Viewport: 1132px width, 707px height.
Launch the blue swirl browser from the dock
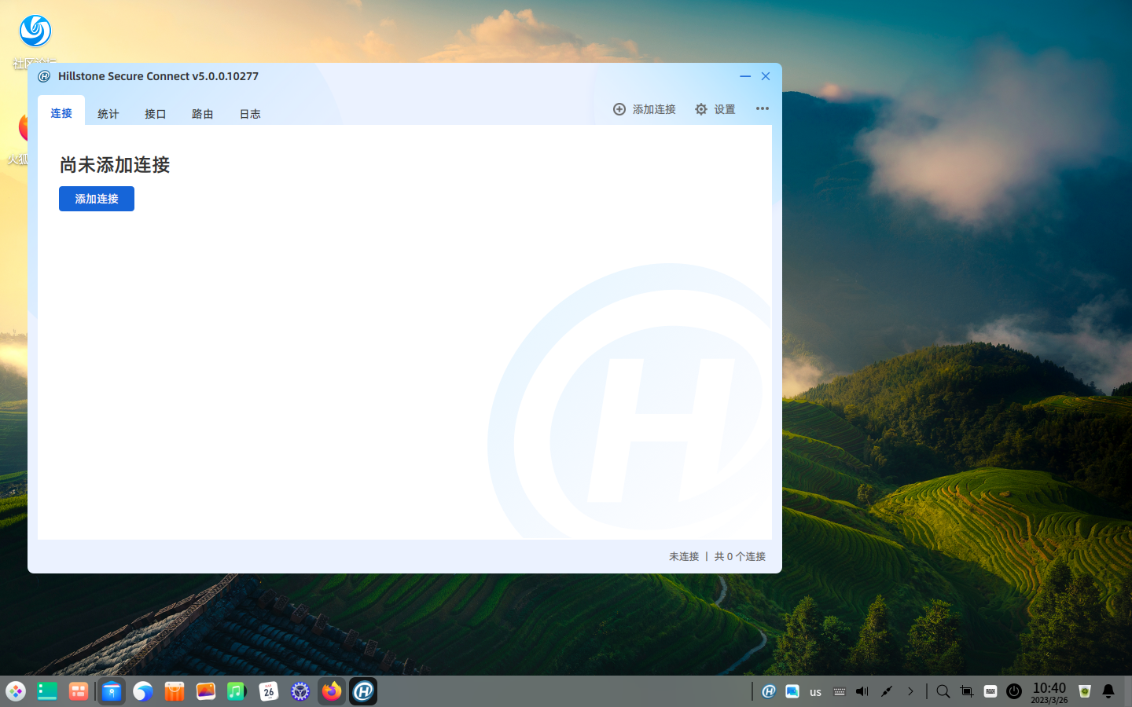pos(143,691)
